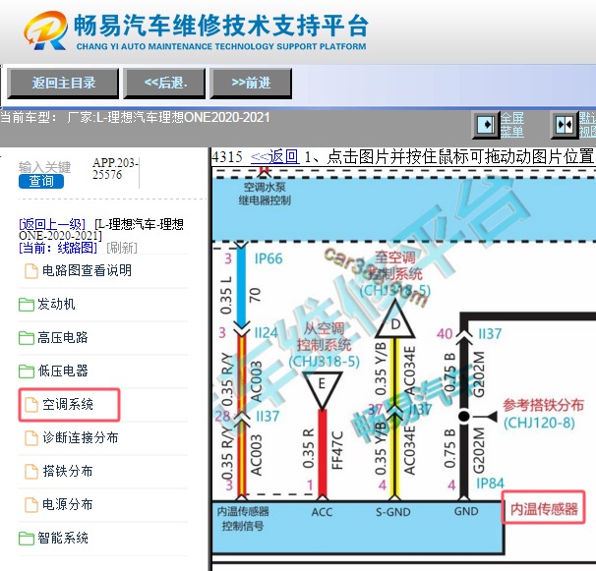Viewport: 596px width, 571px height.
Task: Click the 诊断连接分布 file icon
Action: point(30,438)
